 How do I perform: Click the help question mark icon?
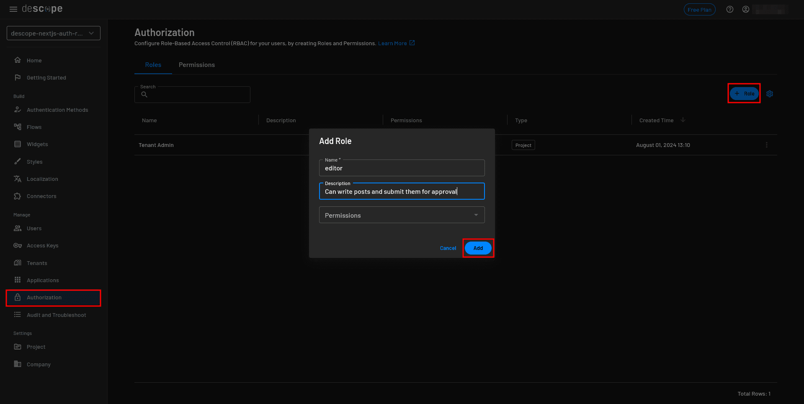tap(730, 9)
